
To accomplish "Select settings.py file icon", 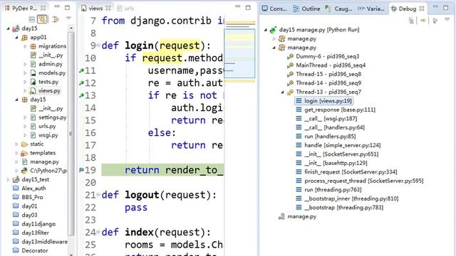I will 33,117.
